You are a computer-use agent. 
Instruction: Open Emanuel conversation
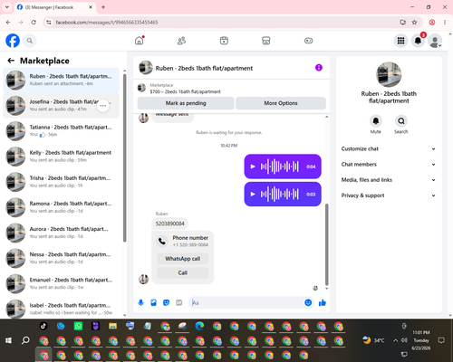tap(61, 283)
